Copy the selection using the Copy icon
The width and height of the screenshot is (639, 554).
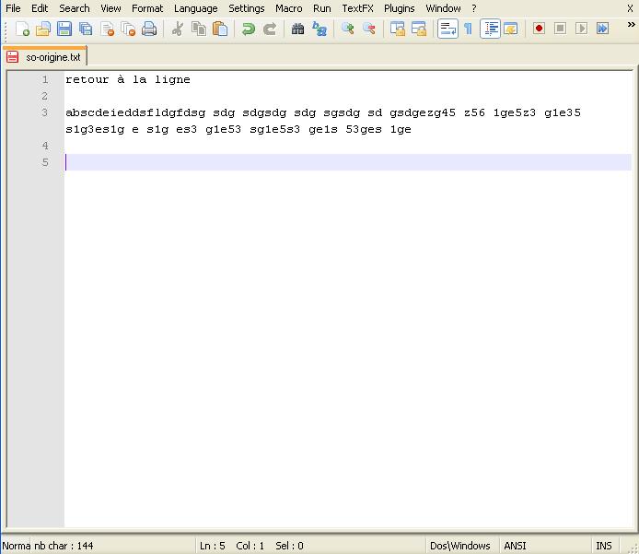coord(199,29)
